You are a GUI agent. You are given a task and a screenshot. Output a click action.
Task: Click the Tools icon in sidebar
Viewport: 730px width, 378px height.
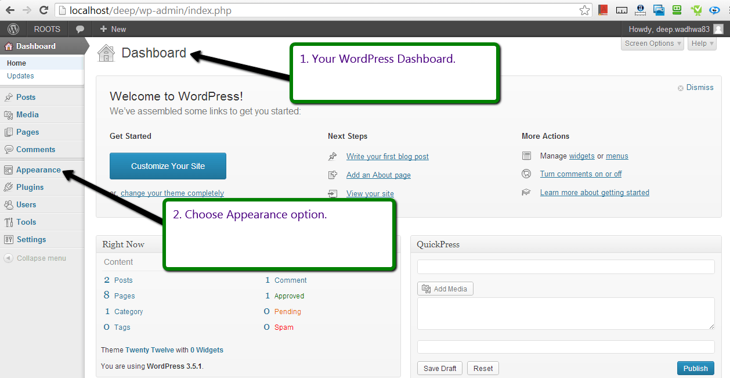[x=9, y=222]
